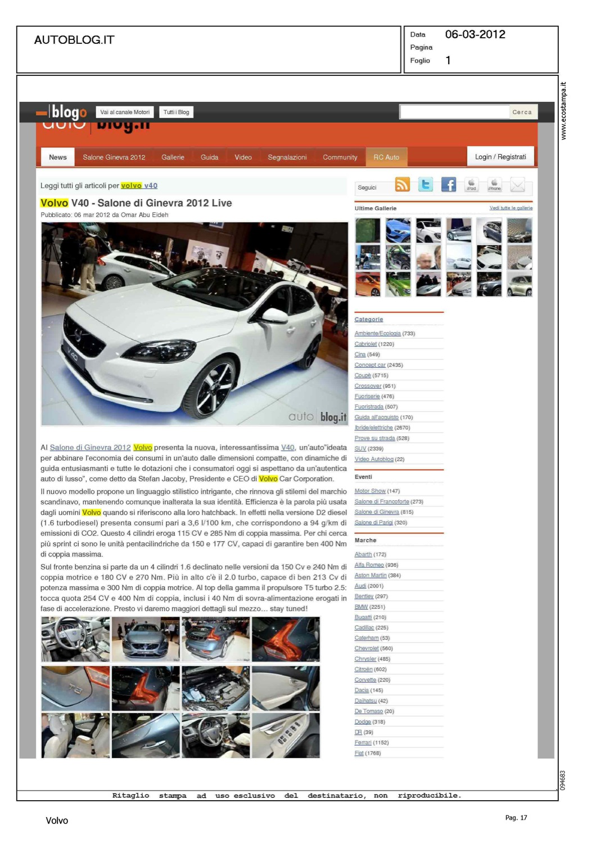Click the Facebook icon
601x844 pixels.
448,185
